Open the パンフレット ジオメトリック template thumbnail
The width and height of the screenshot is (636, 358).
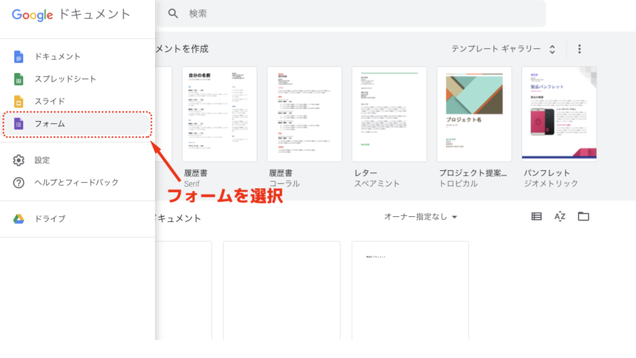coord(559,114)
